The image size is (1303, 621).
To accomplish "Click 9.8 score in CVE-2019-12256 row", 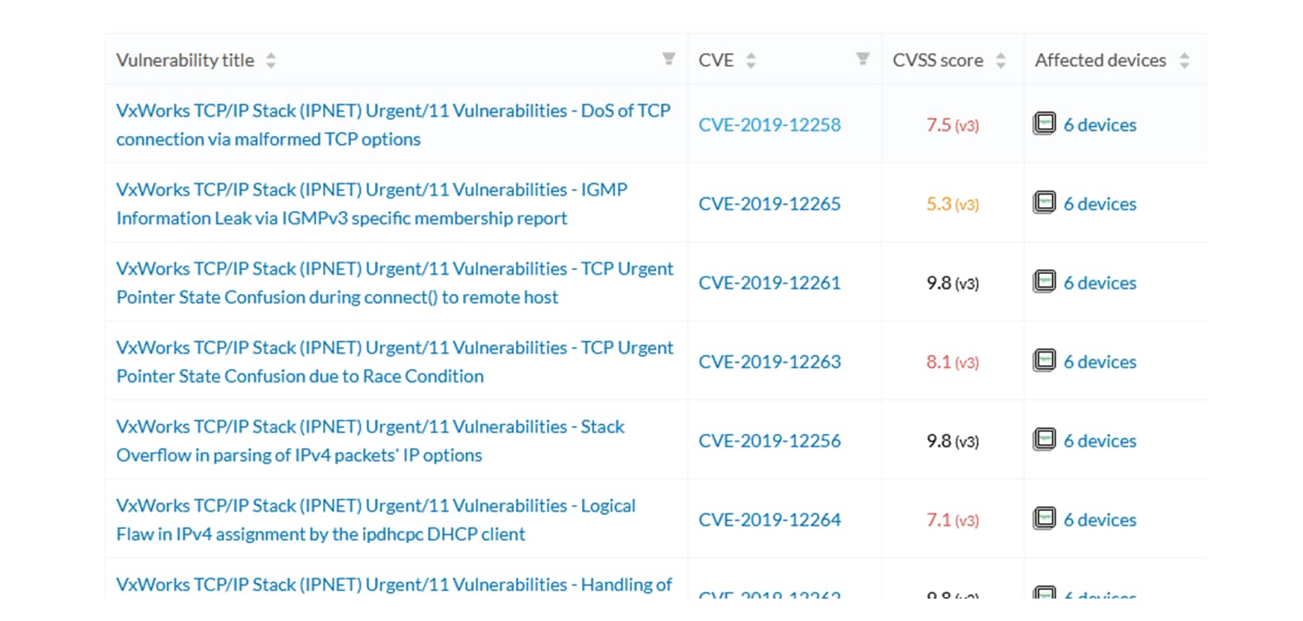I will 953,440.
